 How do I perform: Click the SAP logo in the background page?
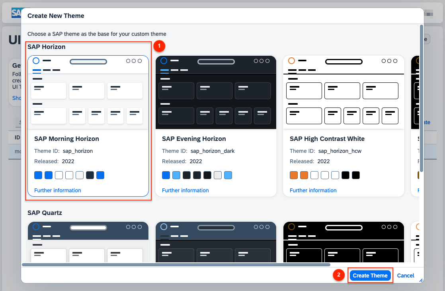point(16,13)
